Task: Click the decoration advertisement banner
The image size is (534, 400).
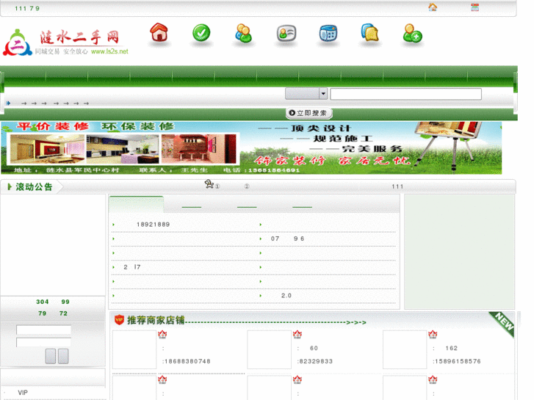Action: (x=251, y=148)
